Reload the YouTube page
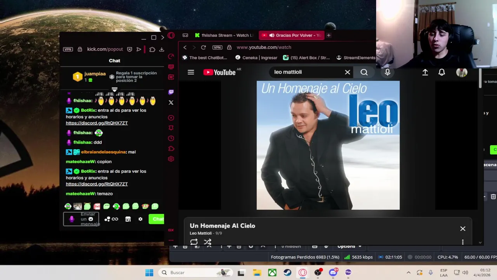 tap(203, 47)
